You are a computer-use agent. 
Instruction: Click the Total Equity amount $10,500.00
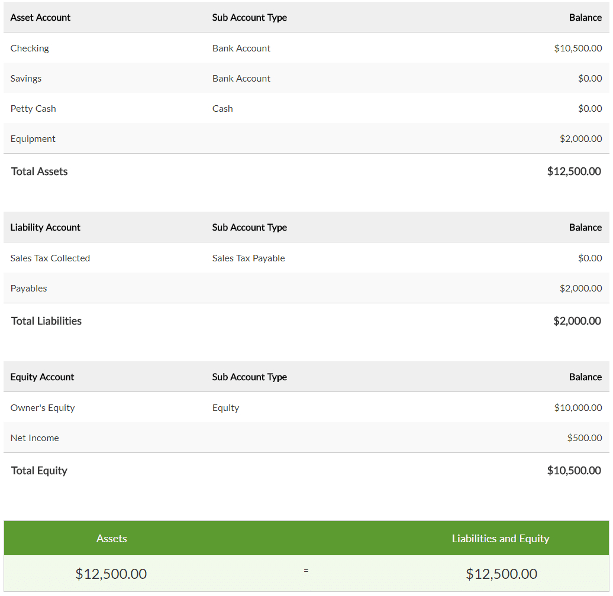point(574,471)
